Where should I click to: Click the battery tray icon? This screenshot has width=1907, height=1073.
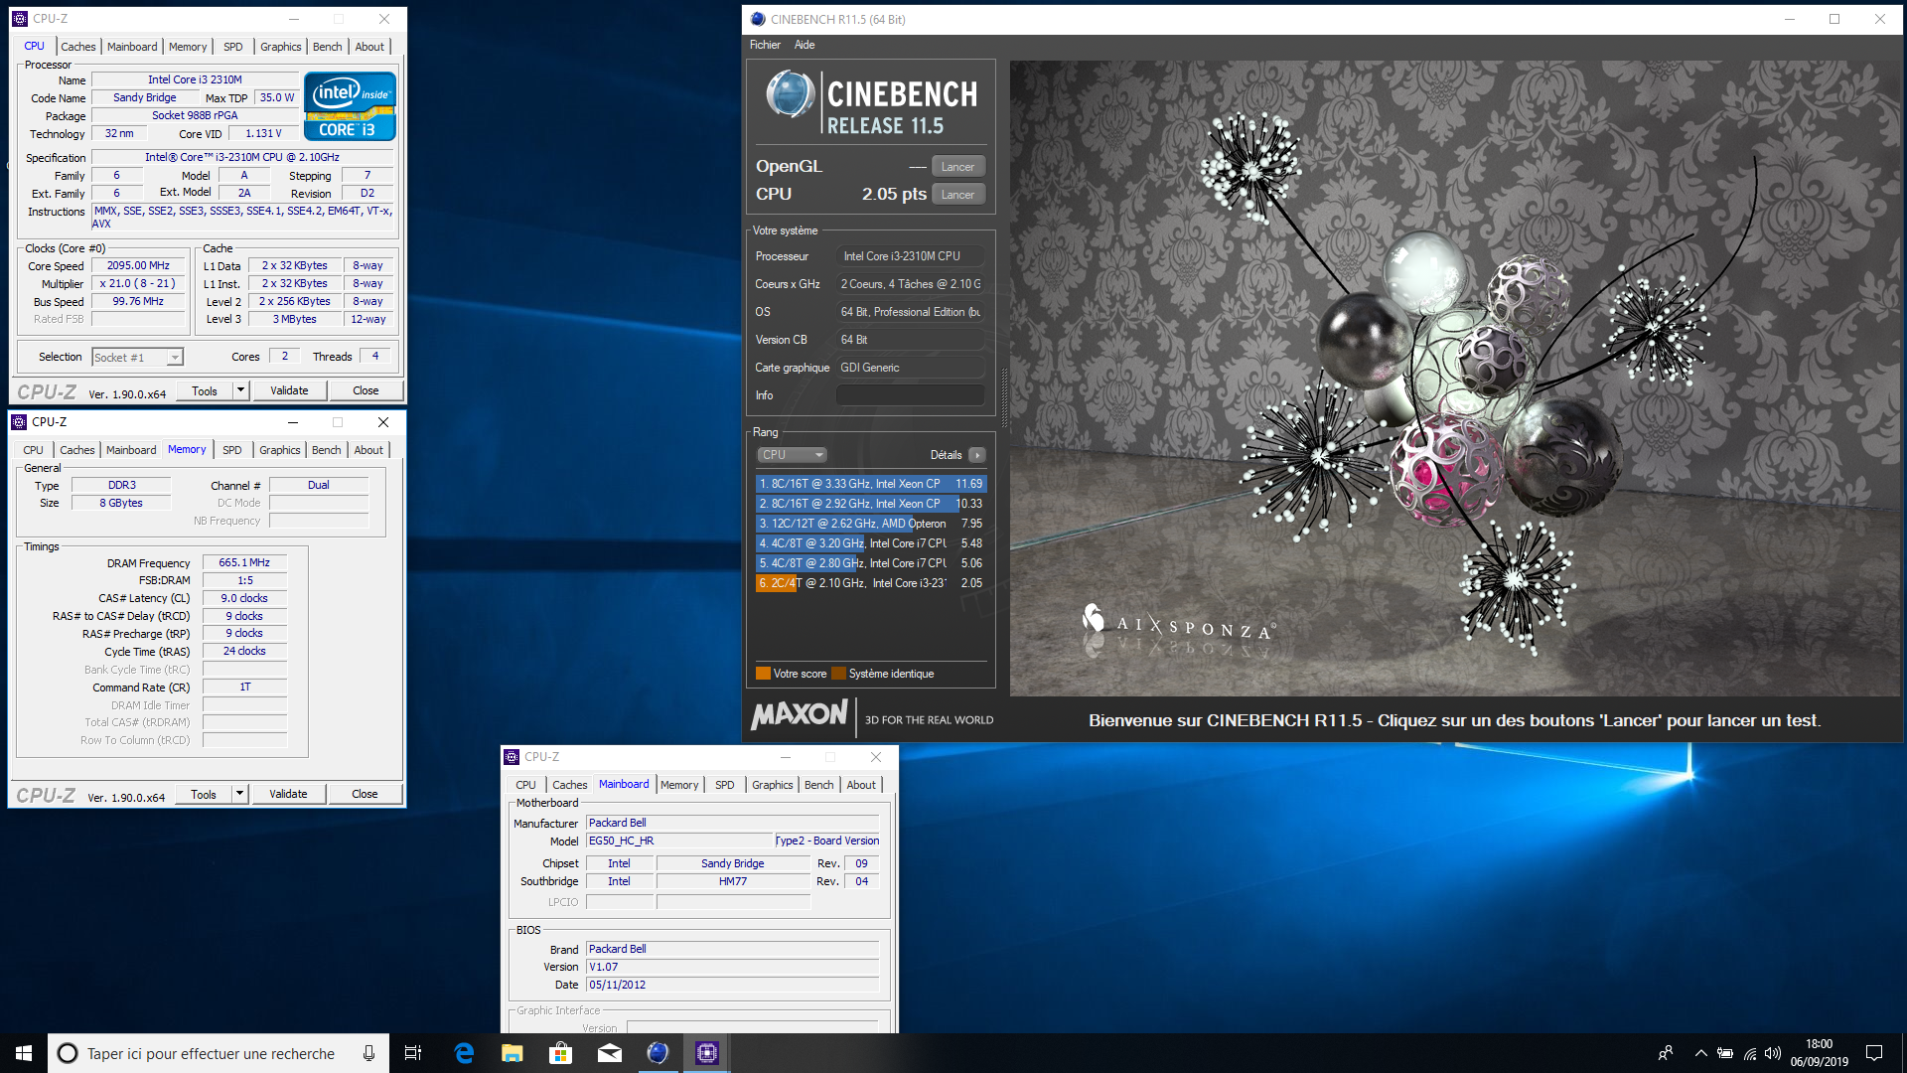(x=1725, y=1053)
